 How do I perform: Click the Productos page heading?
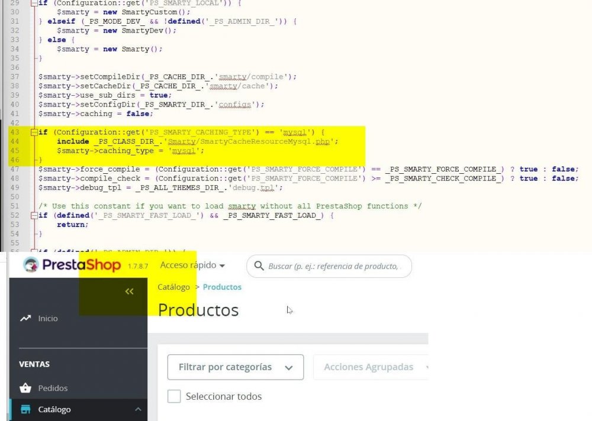[198, 310]
